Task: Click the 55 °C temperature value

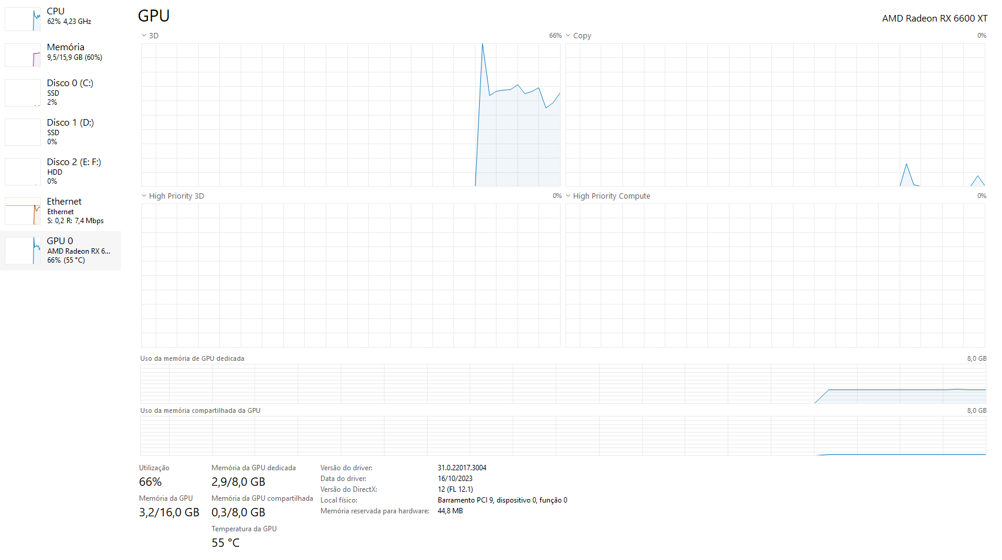Action: click(x=225, y=543)
